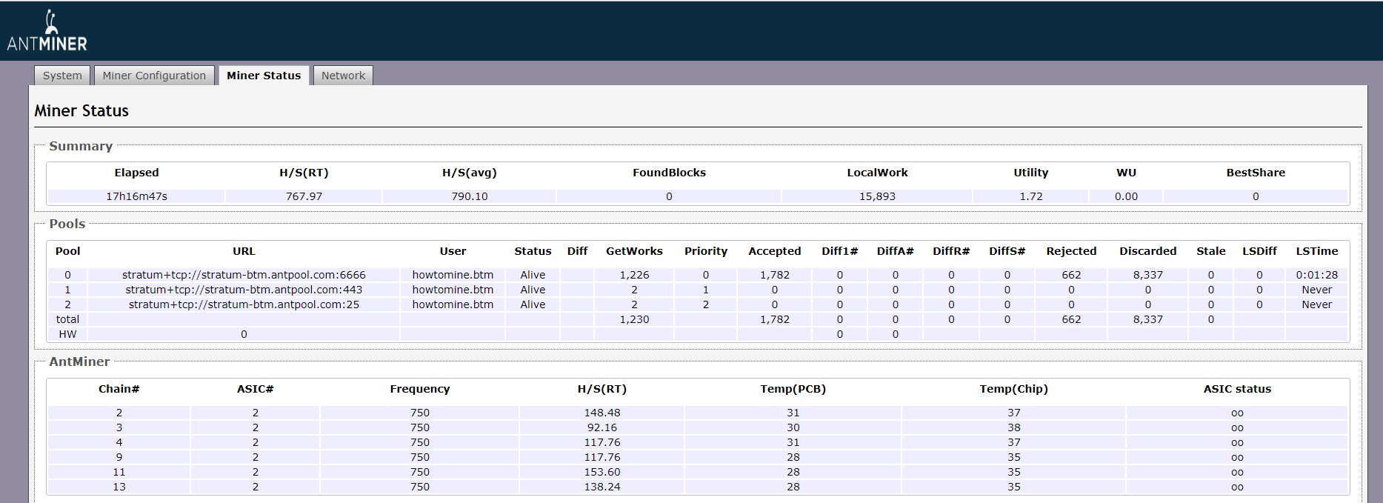1383x503 pixels.
Task: Switch to Miner Configuration tab
Action: pos(154,76)
